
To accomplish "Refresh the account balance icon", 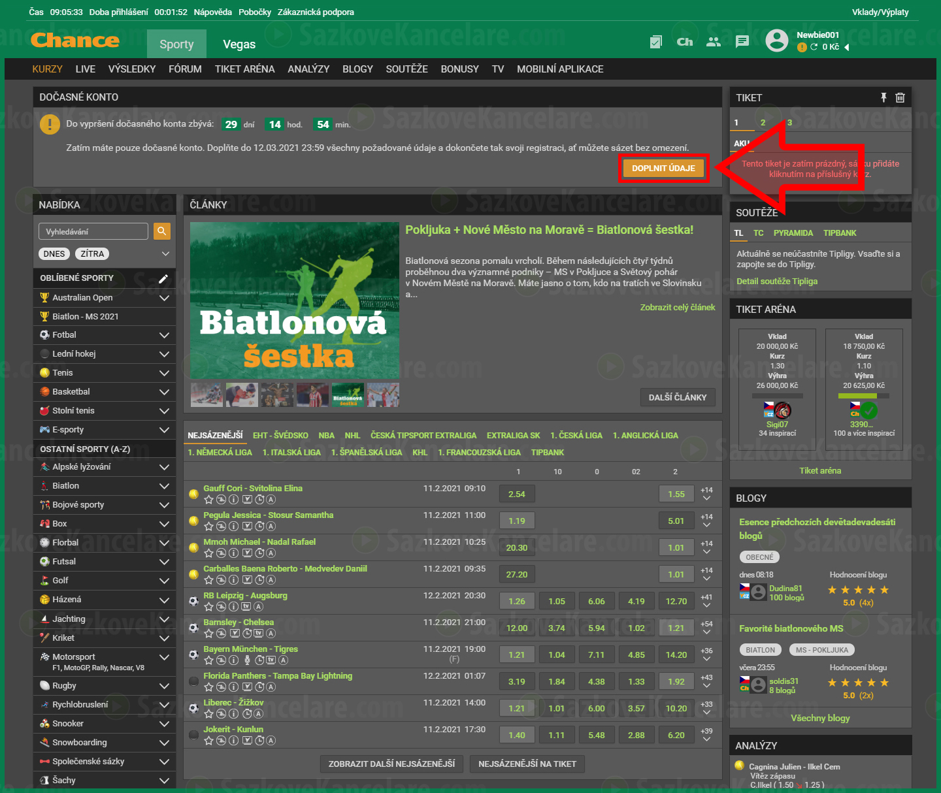I will (x=814, y=47).
